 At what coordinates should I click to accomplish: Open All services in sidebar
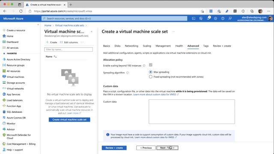[10, 47]
